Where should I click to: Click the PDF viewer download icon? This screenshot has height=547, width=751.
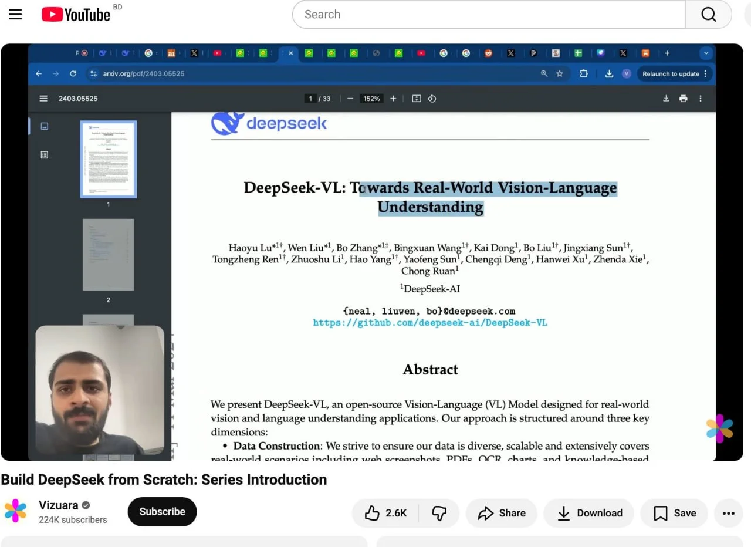coord(666,99)
